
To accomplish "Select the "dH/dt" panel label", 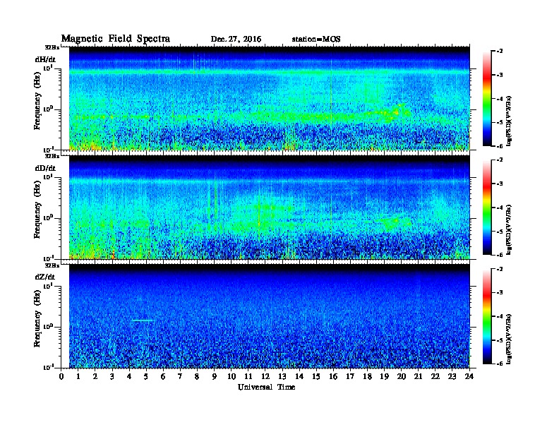I will pyautogui.click(x=45, y=59).
